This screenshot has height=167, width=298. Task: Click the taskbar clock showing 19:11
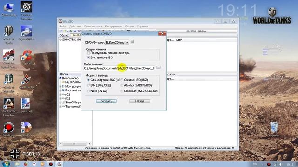[290, 164]
